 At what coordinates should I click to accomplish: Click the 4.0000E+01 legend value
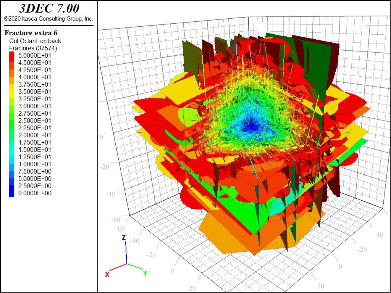point(35,77)
